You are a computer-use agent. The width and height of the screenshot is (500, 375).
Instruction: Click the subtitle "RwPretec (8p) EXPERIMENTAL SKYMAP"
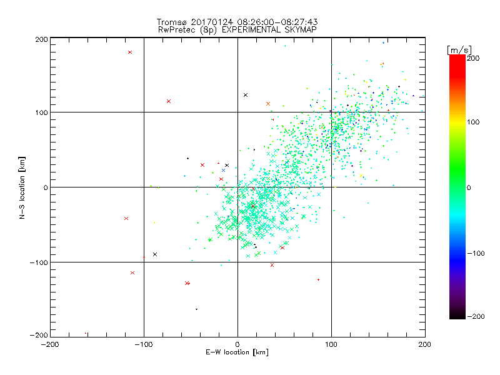[237, 30]
